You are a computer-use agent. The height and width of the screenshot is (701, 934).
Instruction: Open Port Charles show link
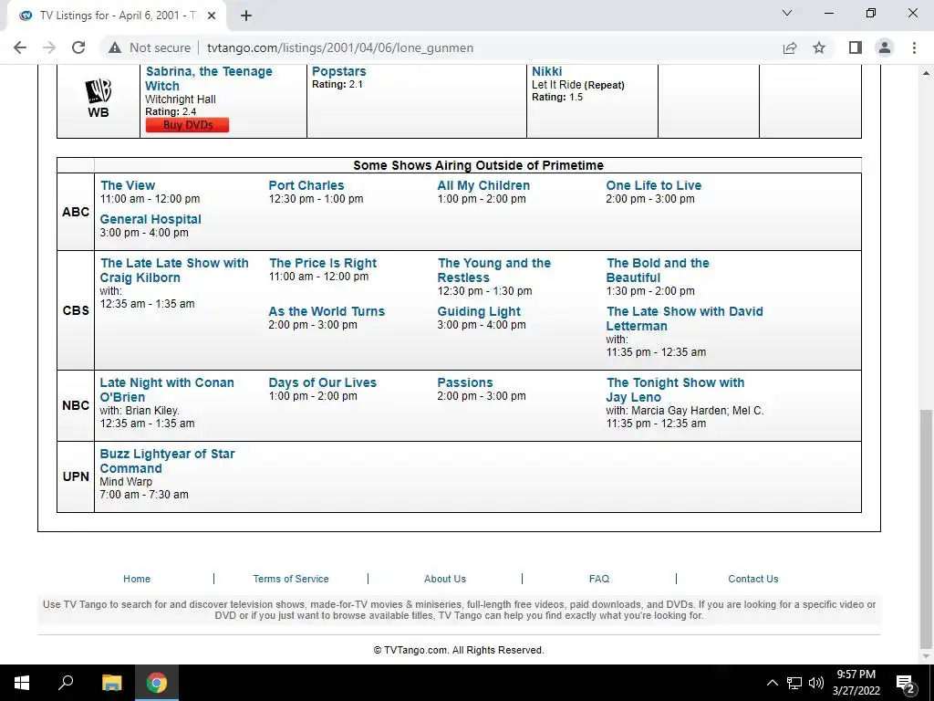(x=306, y=185)
